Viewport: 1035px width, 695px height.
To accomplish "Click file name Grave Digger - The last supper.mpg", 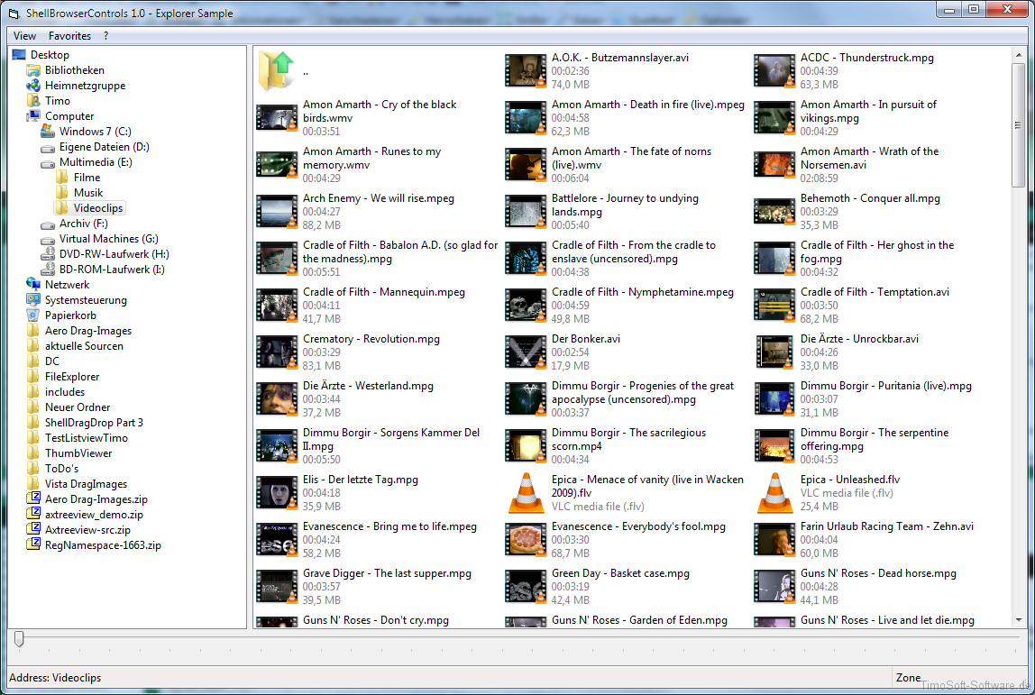I will point(387,573).
